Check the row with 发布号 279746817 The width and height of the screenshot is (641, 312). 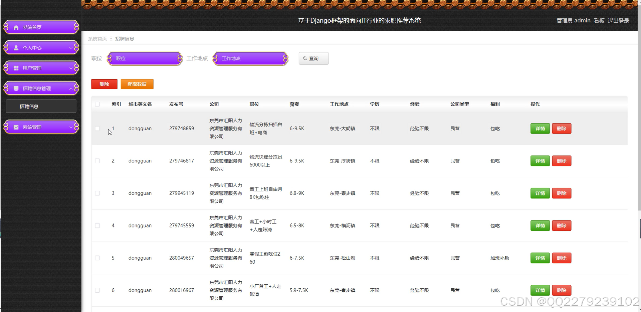click(97, 161)
